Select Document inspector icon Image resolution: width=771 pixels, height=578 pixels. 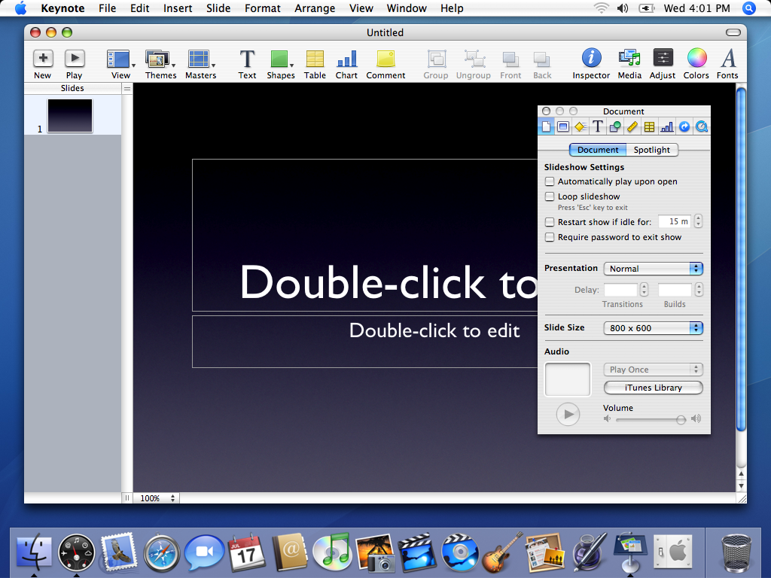point(547,126)
